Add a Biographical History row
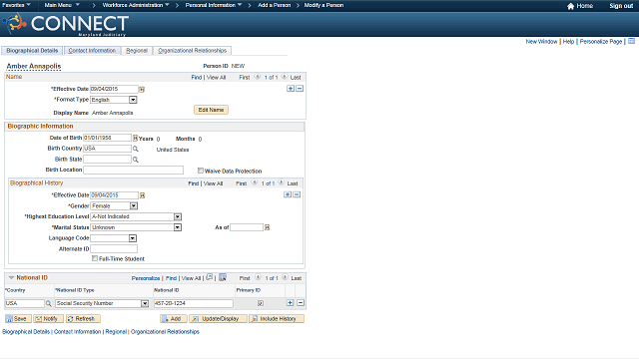639x359 pixels. coord(288,194)
